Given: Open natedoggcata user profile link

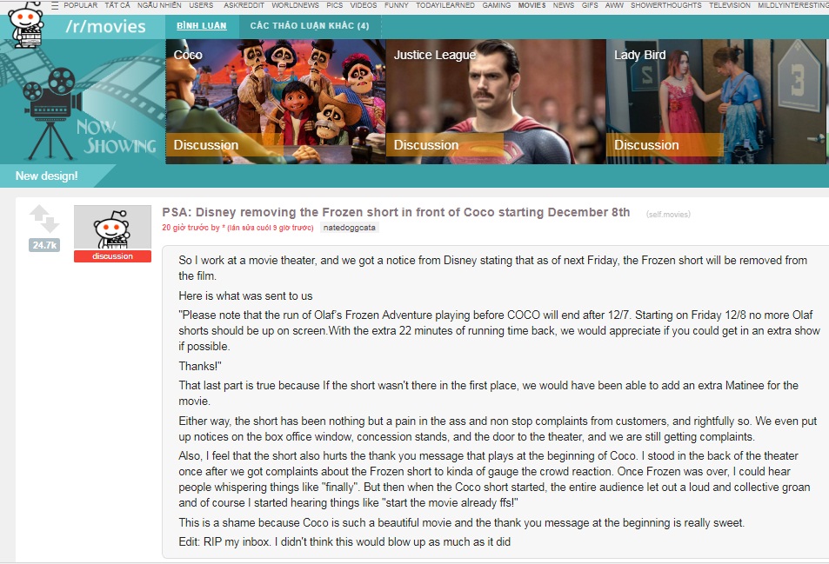Looking at the screenshot, I should point(350,228).
